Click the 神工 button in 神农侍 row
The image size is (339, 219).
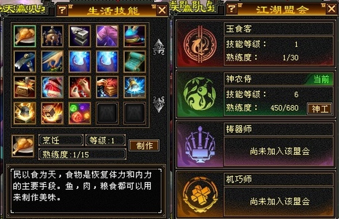click(319, 109)
